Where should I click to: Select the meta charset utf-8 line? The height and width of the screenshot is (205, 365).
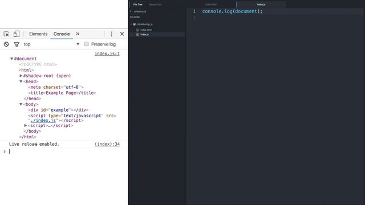(x=56, y=87)
